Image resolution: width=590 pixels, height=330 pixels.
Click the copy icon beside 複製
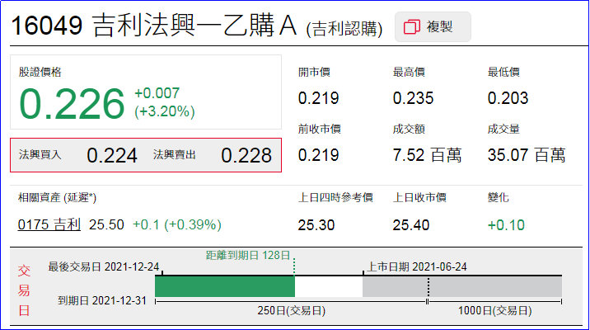(x=412, y=26)
